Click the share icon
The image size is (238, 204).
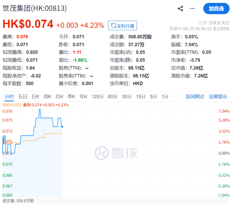[180, 9]
